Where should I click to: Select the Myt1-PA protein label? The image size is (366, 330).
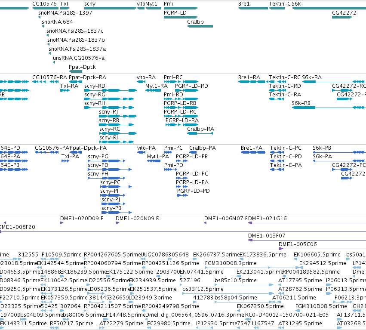click(158, 157)
